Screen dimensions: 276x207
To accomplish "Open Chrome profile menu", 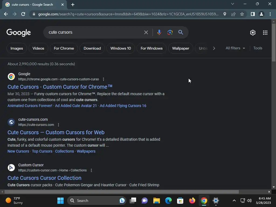I will [x=261, y=14].
